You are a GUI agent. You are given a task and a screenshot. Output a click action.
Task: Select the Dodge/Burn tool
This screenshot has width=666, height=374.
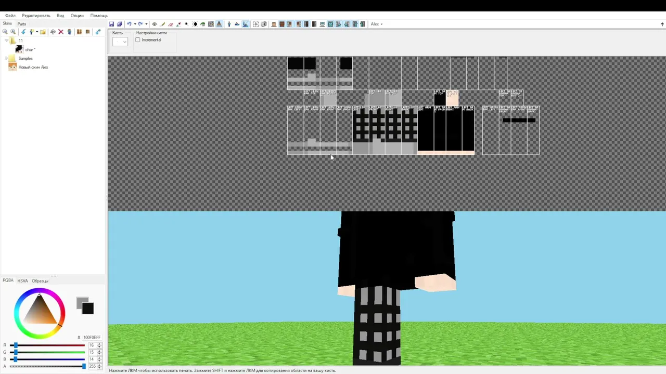186,24
